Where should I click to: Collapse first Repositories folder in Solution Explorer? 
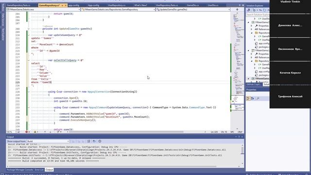252,33
